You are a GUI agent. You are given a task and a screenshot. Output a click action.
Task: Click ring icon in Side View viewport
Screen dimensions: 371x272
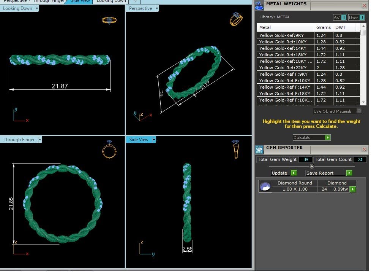(236, 149)
